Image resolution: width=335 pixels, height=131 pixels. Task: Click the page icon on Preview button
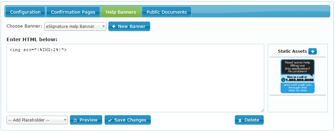point(75,120)
